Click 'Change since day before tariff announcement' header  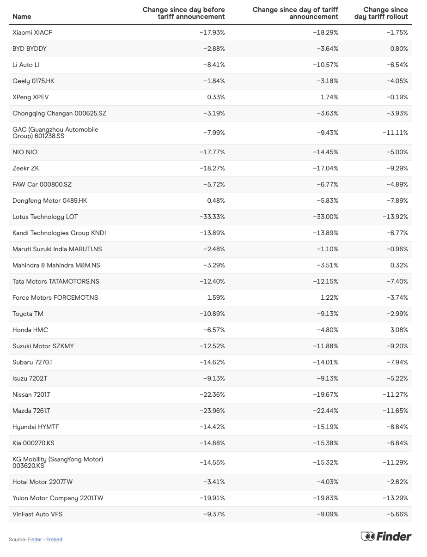(x=184, y=13)
